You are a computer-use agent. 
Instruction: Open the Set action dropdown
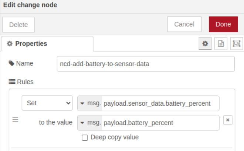point(47,103)
